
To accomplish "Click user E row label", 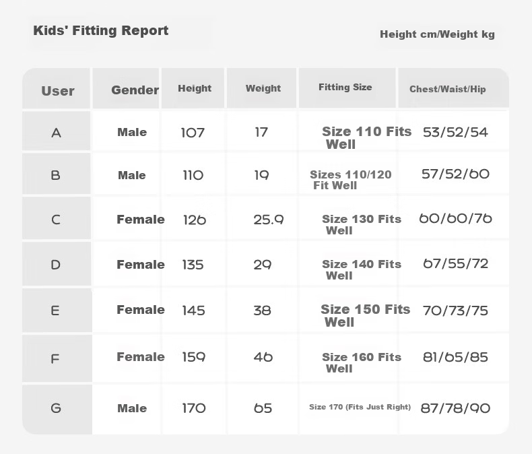I will click(x=55, y=311).
